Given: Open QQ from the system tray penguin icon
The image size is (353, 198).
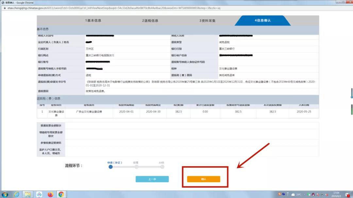Looking at the screenshot, I should (313, 194).
